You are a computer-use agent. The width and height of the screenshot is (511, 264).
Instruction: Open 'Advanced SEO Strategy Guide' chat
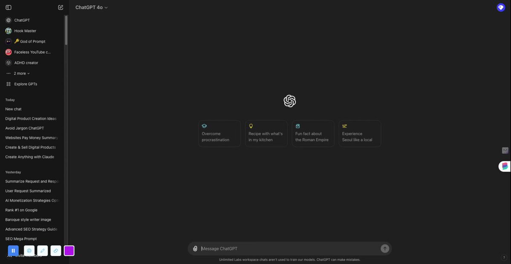(31, 229)
